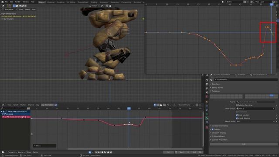Image resolution: width=279 pixels, height=157 pixels.
Task: Open the viewport View menu
Action: pos(21,10)
